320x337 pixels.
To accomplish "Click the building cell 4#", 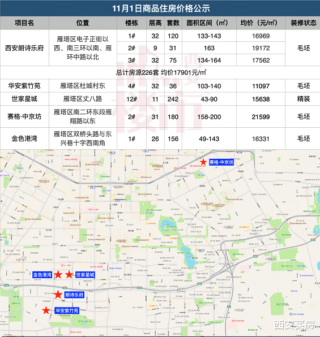I will (131, 86).
